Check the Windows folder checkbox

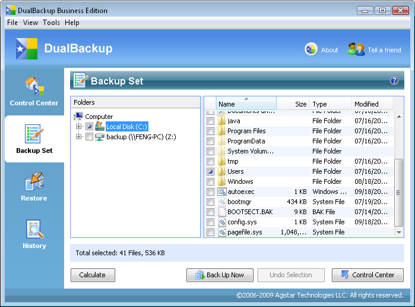point(210,181)
